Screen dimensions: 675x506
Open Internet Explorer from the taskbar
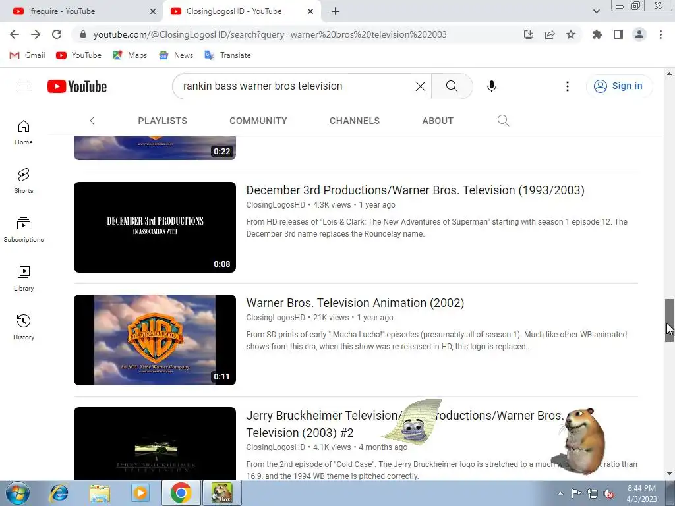click(59, 493)
